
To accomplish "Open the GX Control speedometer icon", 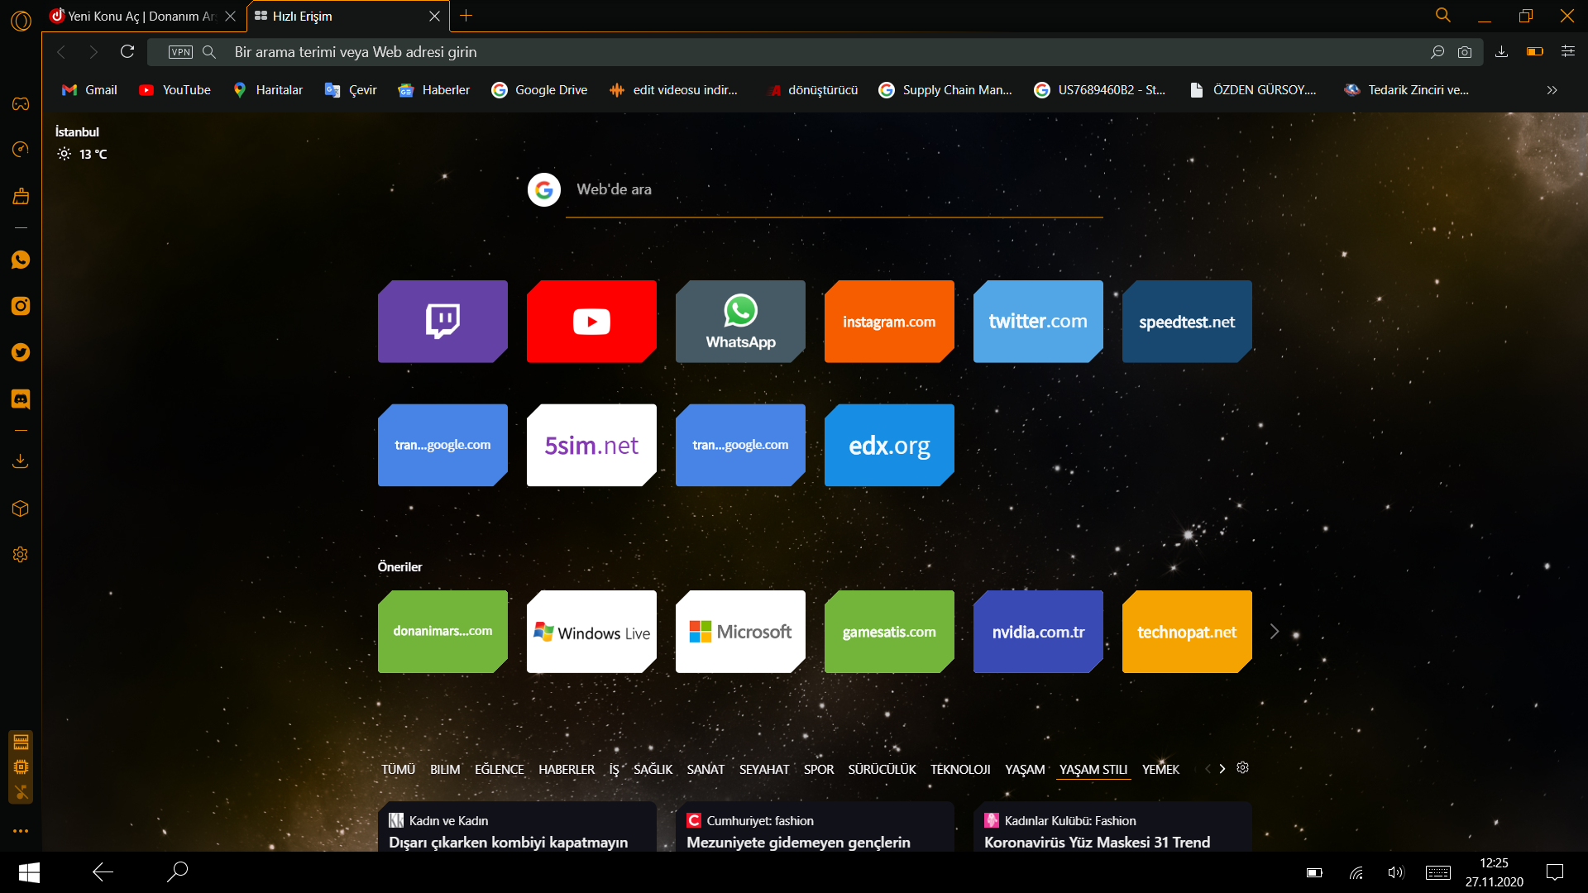I will pyautogui.click(x=21, y=150).
